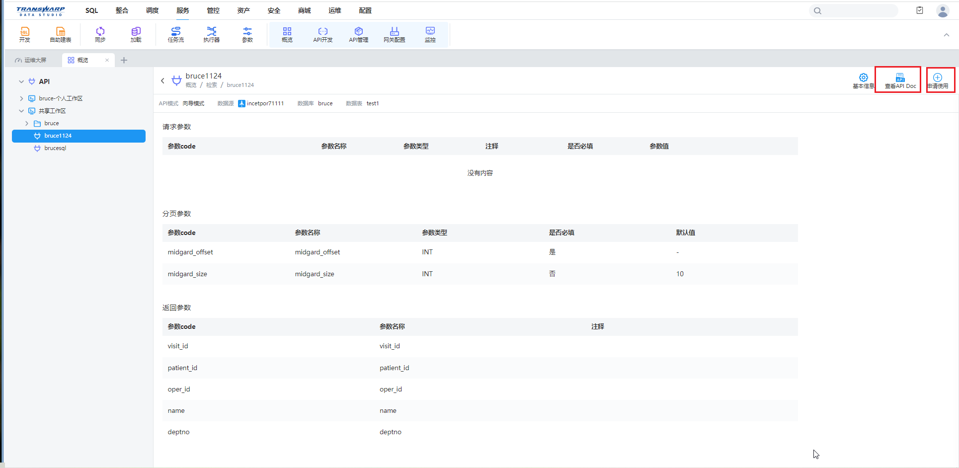This screenshot has height=468, width=959.
Task: Click the 返回参数 section heading
Action: [x=176, y=308]
